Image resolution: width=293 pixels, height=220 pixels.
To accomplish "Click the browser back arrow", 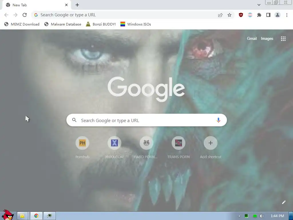I will point(6,15).
